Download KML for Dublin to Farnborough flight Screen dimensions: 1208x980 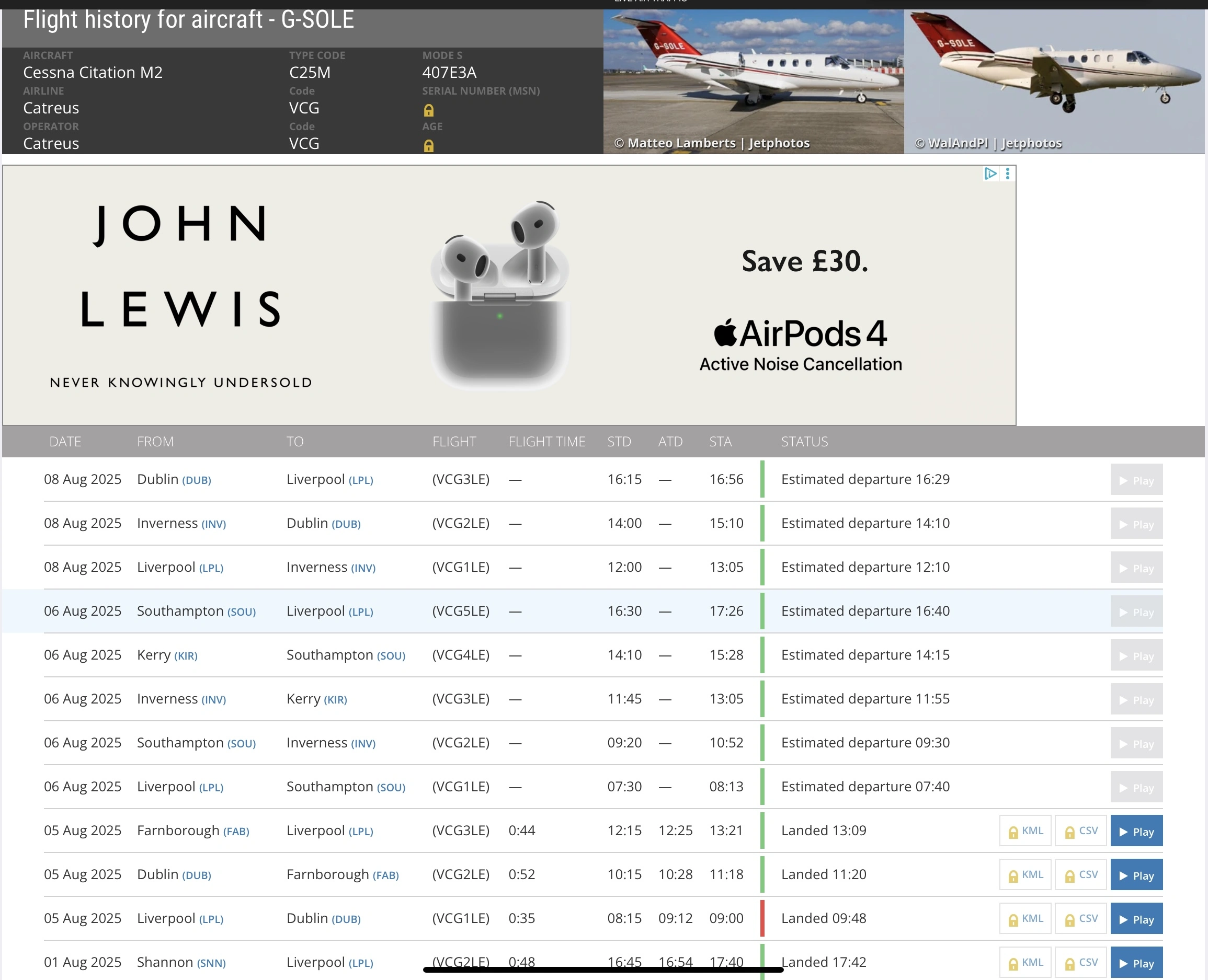coord(1025,874)
